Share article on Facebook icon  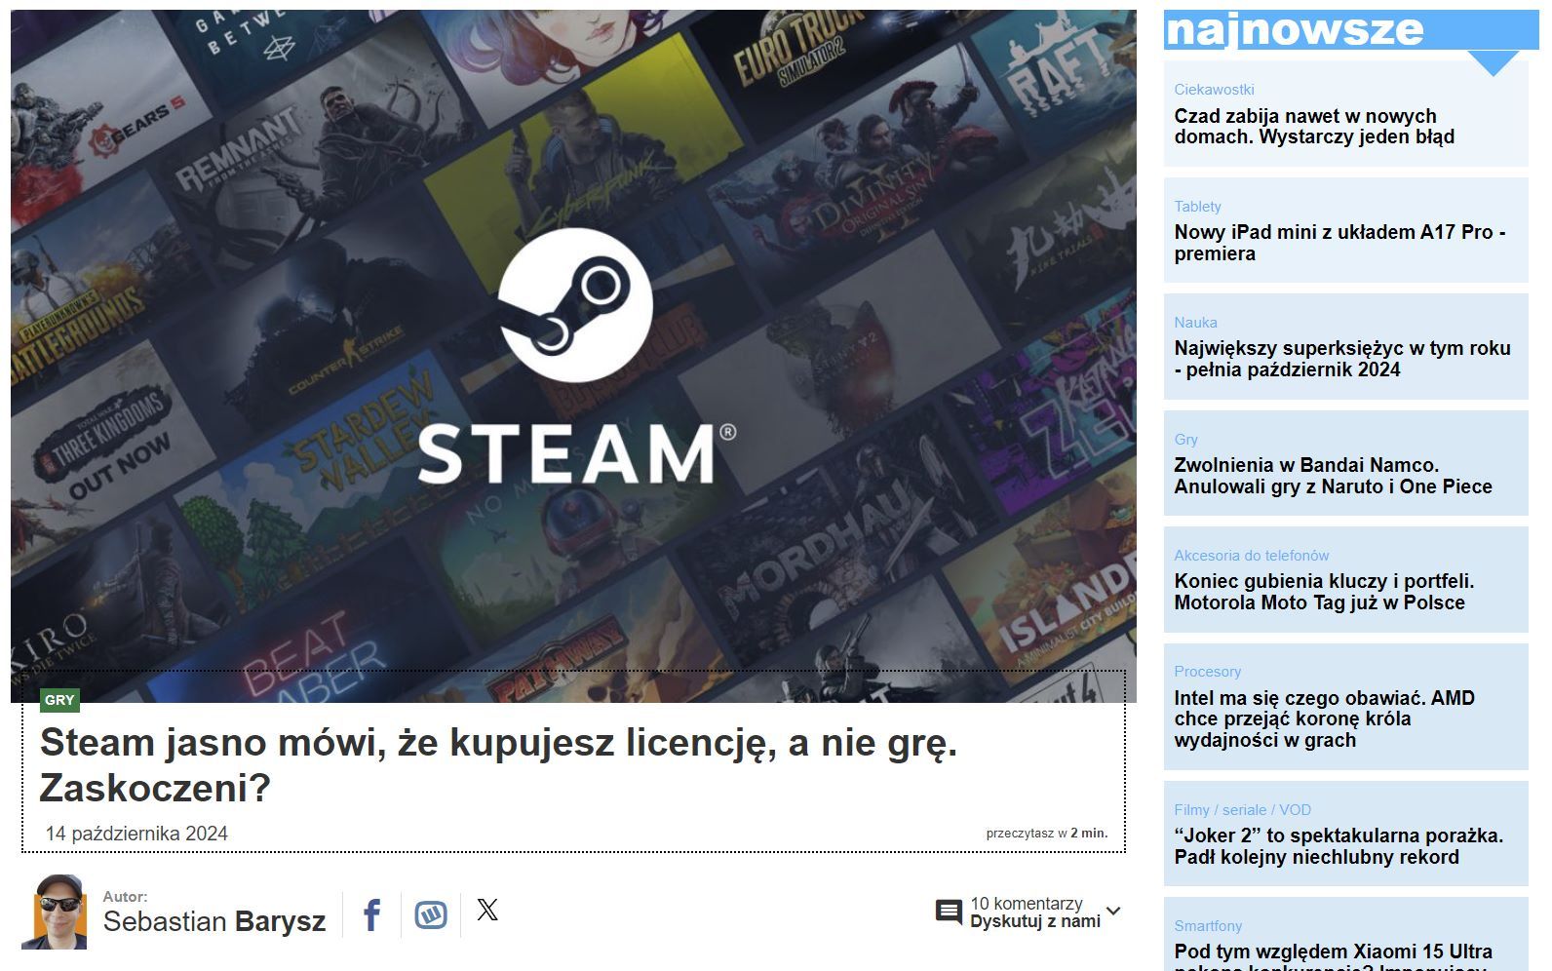(371, 914)
